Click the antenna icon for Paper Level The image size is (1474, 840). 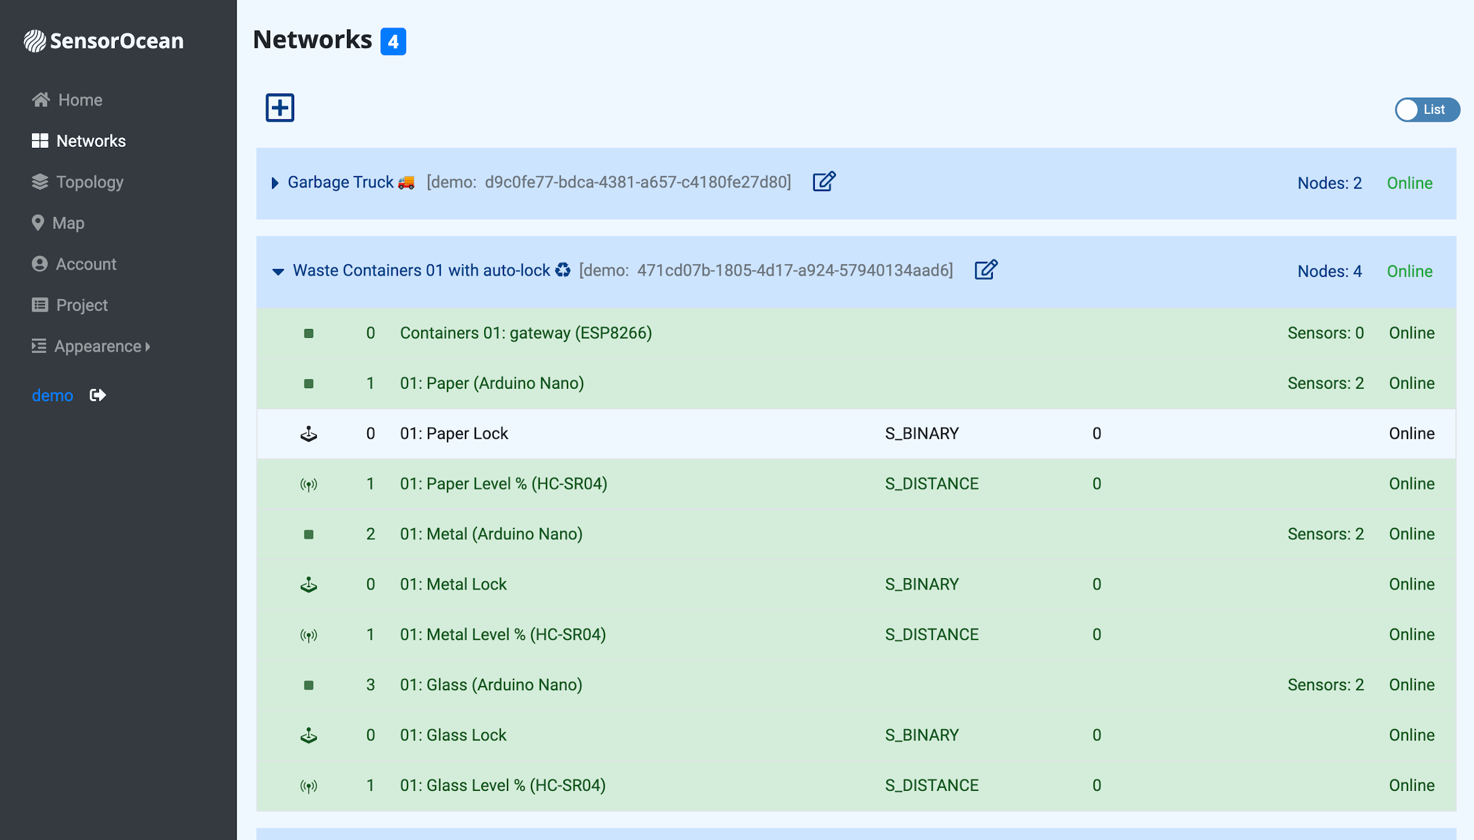pyautogui.click(x=309, y=484)
